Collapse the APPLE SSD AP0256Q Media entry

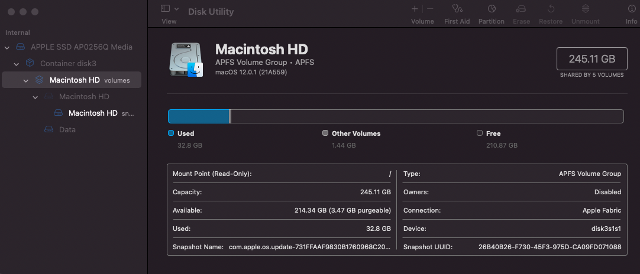[7, 48]
